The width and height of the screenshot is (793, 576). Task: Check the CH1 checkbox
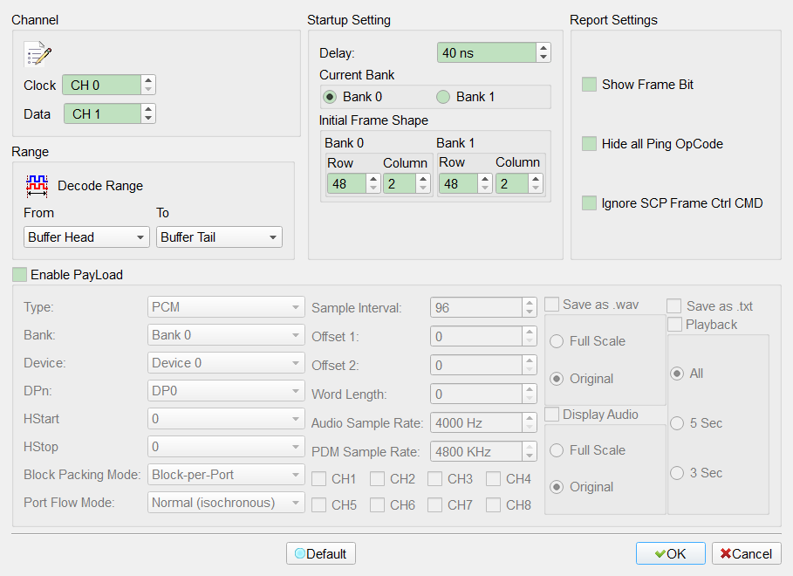pos(319,479)
